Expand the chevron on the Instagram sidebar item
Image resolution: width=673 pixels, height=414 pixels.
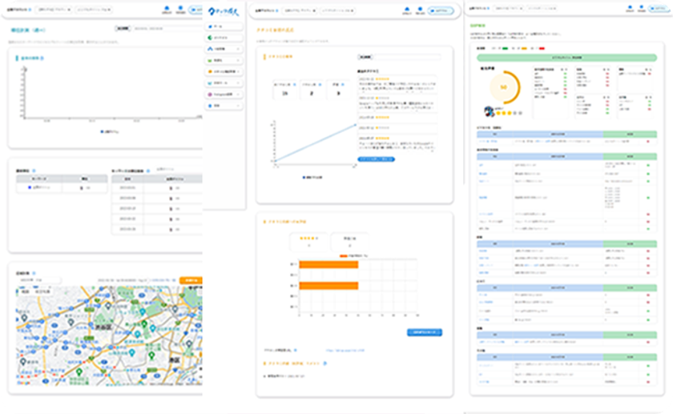coord(238,94)
